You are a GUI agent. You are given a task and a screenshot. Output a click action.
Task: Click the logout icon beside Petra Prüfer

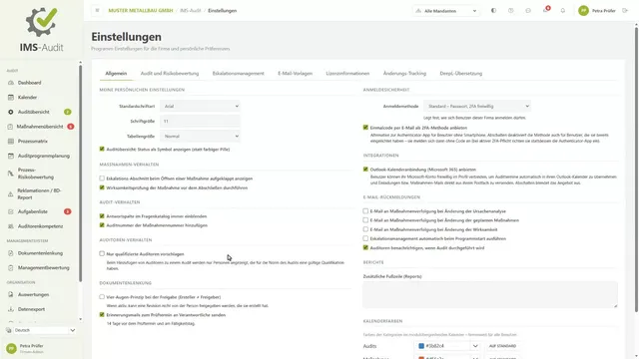625,11
